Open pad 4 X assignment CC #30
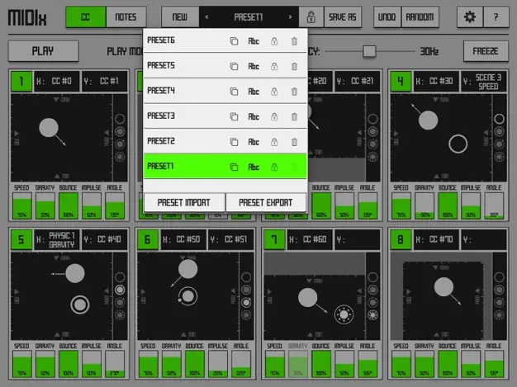This screenshot has width=517, height=387. (x=436, y=81)
